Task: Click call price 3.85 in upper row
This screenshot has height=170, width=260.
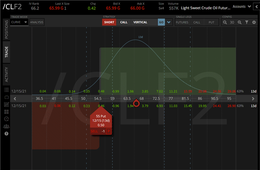Action: 145,91
